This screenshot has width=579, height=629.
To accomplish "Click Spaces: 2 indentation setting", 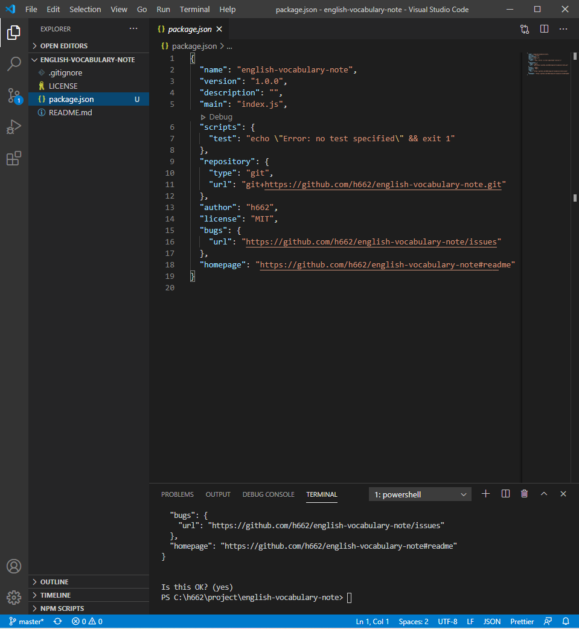I will click(414, 621).
